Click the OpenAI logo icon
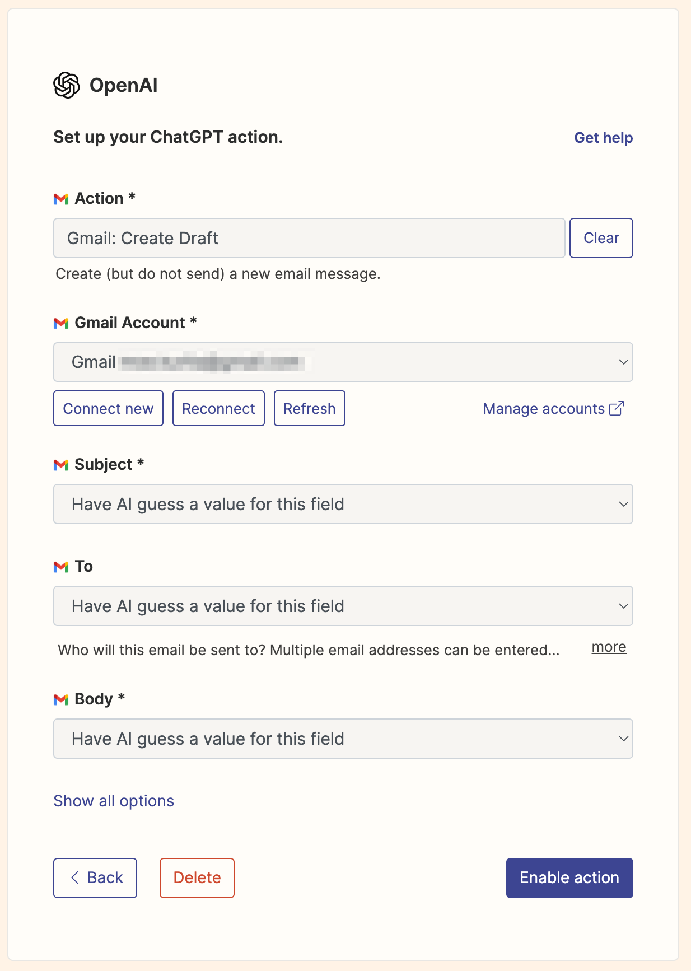The image size is (691, 971). (x=67, y=85)
